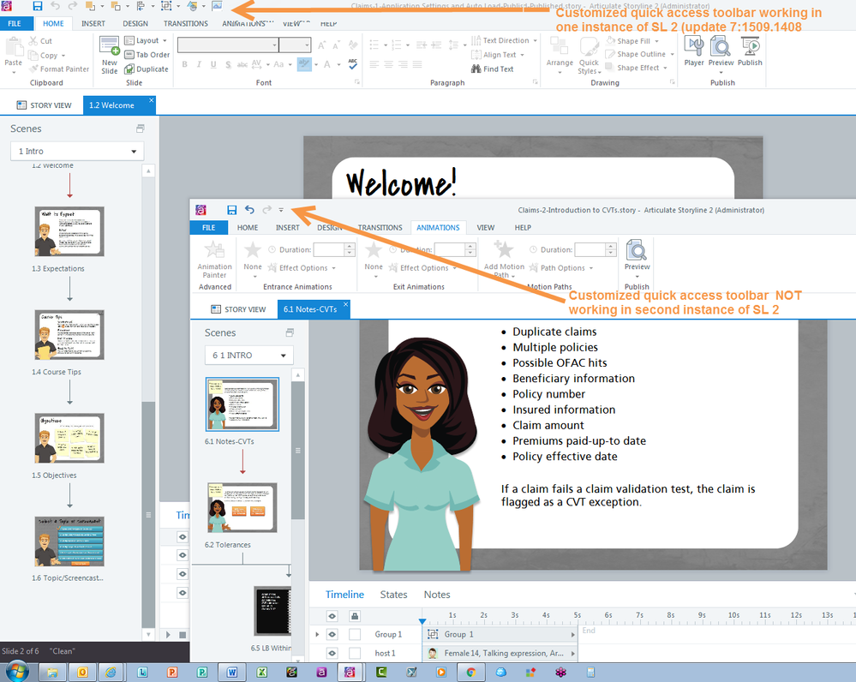Screen dimensions: 856x682
Task: Click the Find Text button
Action: 493,69
